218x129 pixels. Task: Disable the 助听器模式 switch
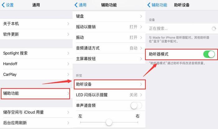209,54
